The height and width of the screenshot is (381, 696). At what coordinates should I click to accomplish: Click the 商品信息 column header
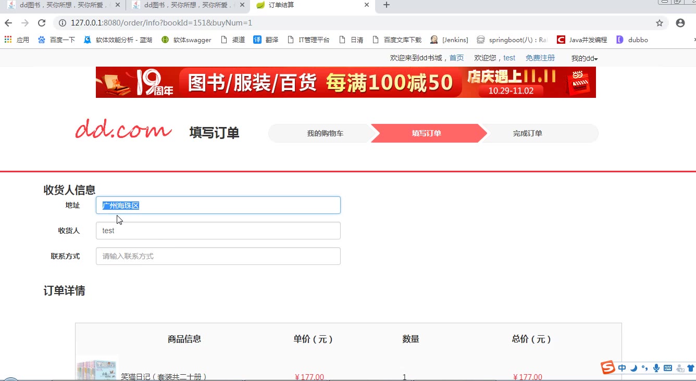[x=184, y=339]
